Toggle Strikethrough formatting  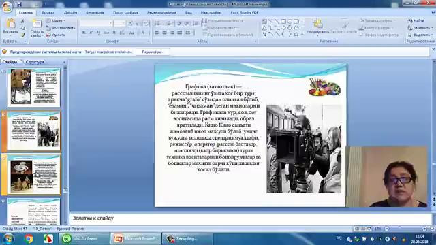point(106,33)
